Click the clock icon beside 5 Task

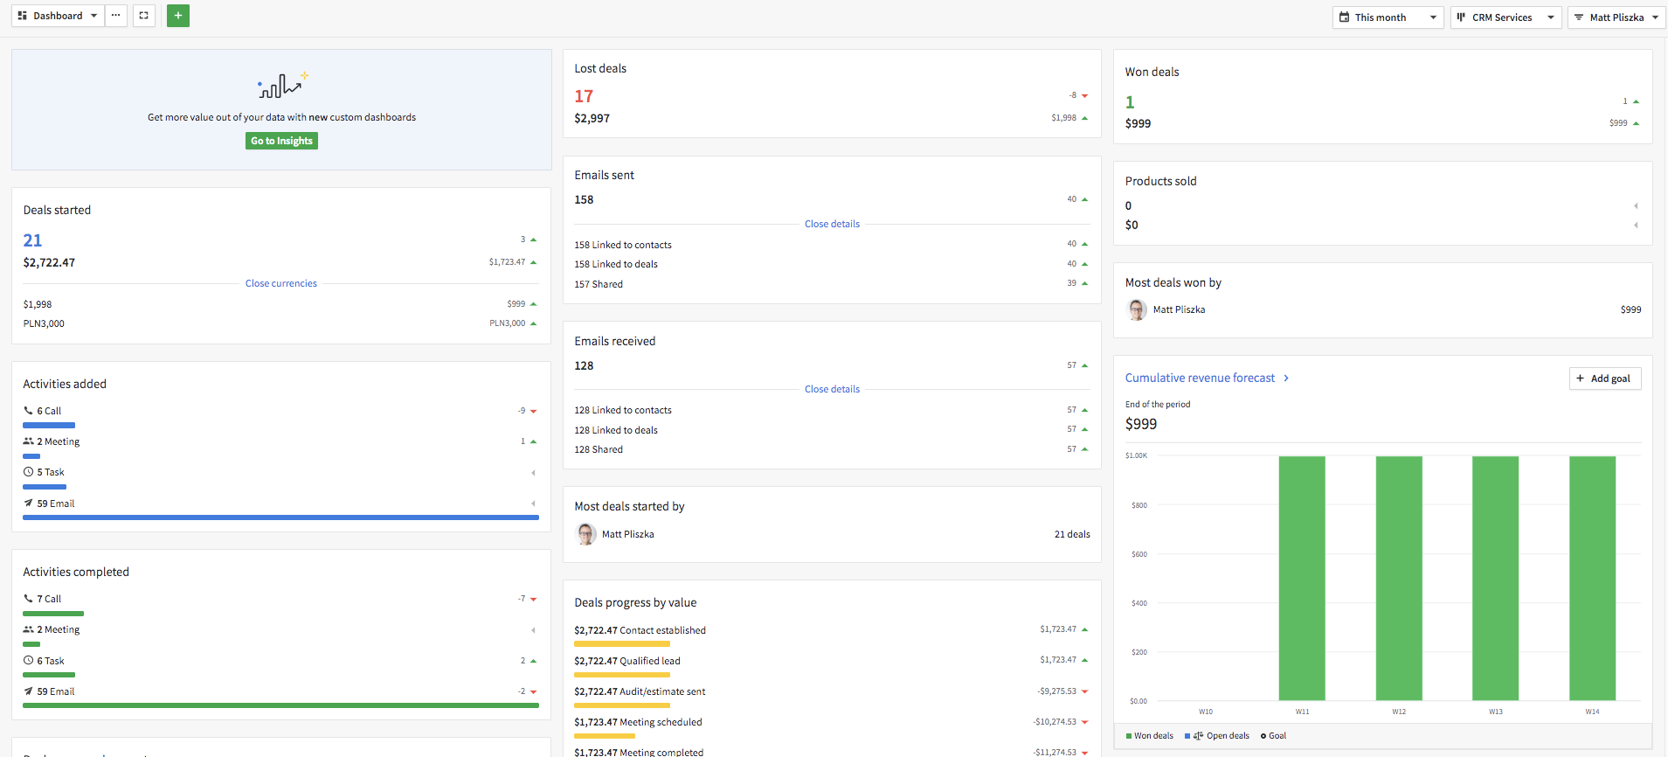[x=28, y=472]
